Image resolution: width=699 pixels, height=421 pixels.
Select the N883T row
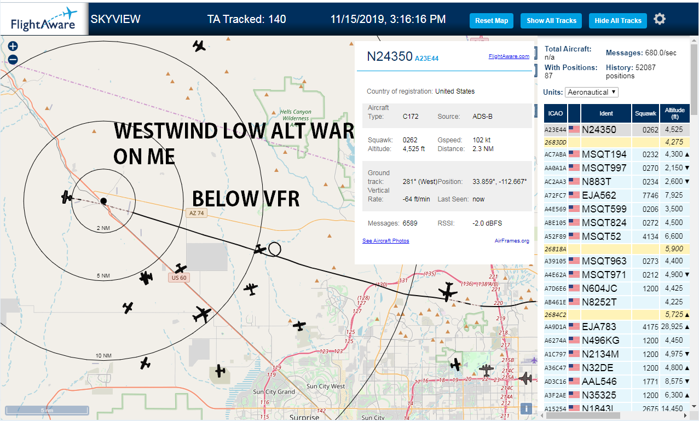[x=616, y=181]
